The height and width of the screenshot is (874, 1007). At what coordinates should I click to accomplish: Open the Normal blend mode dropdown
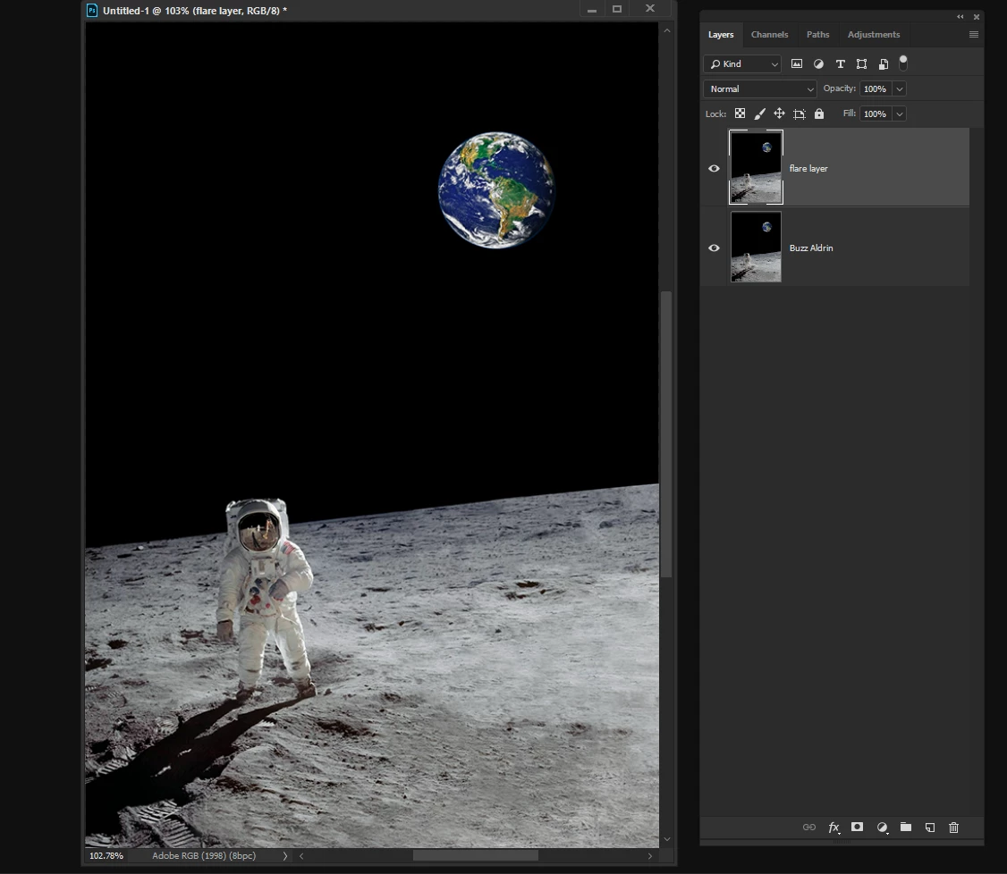click(x=760, y=88)
